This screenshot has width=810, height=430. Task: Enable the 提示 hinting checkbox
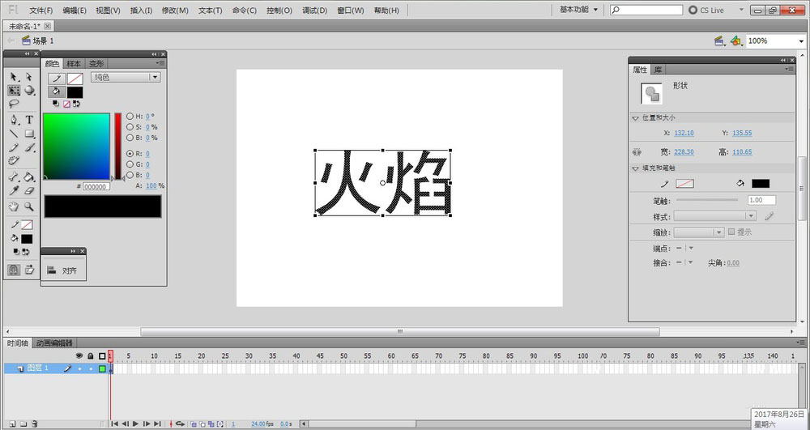(731, 232)
